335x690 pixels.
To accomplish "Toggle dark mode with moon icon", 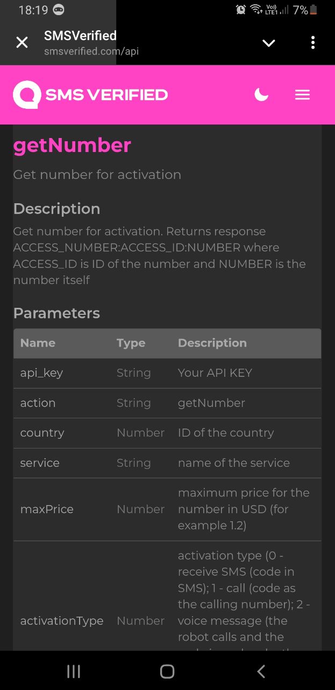I will tap(261, 95).
